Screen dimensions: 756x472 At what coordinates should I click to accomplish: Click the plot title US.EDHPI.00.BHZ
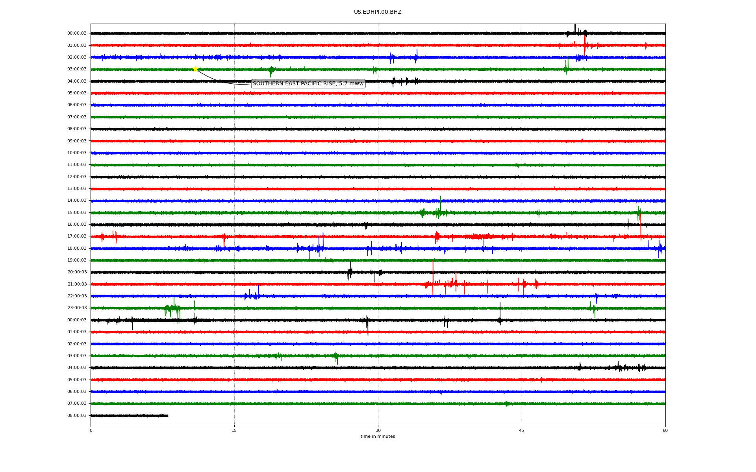(378, 12)
